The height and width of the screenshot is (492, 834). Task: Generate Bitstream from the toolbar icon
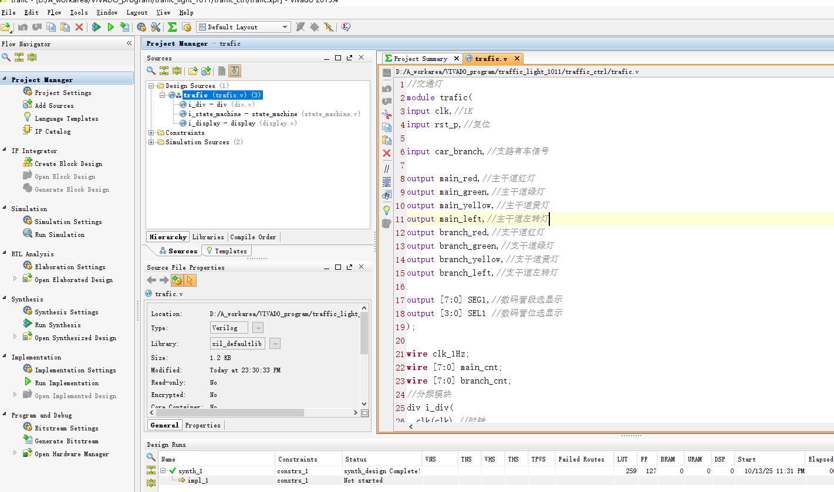tap(124, 27)
